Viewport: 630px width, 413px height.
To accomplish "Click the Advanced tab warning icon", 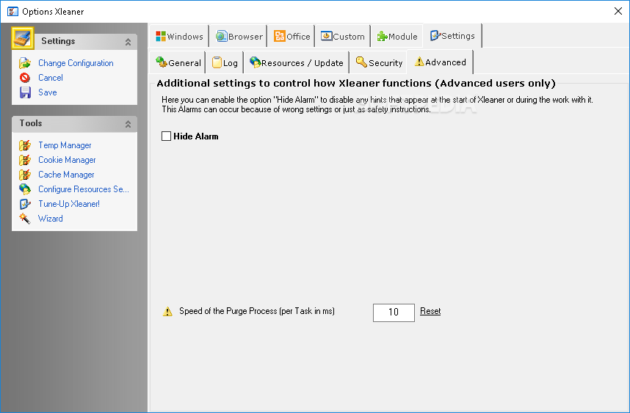I will pos(419,62).
